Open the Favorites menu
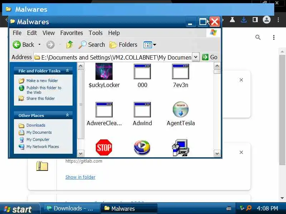Screen dimensions: 286x214 [71, 33]
